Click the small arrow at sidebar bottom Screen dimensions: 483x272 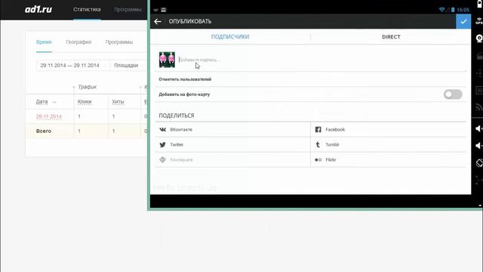(480, 206)
